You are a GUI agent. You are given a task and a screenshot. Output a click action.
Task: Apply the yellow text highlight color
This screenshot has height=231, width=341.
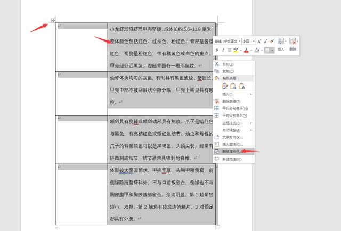tap(236, 51)
